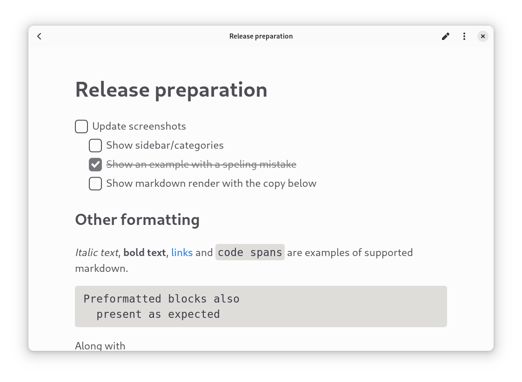The width and height of the screenshot is (522, 382).
Task: Click the large Release preparation heading
Action: [x=171, y=90]
